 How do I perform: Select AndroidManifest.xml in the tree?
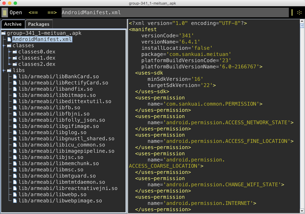tap(42, 39)
